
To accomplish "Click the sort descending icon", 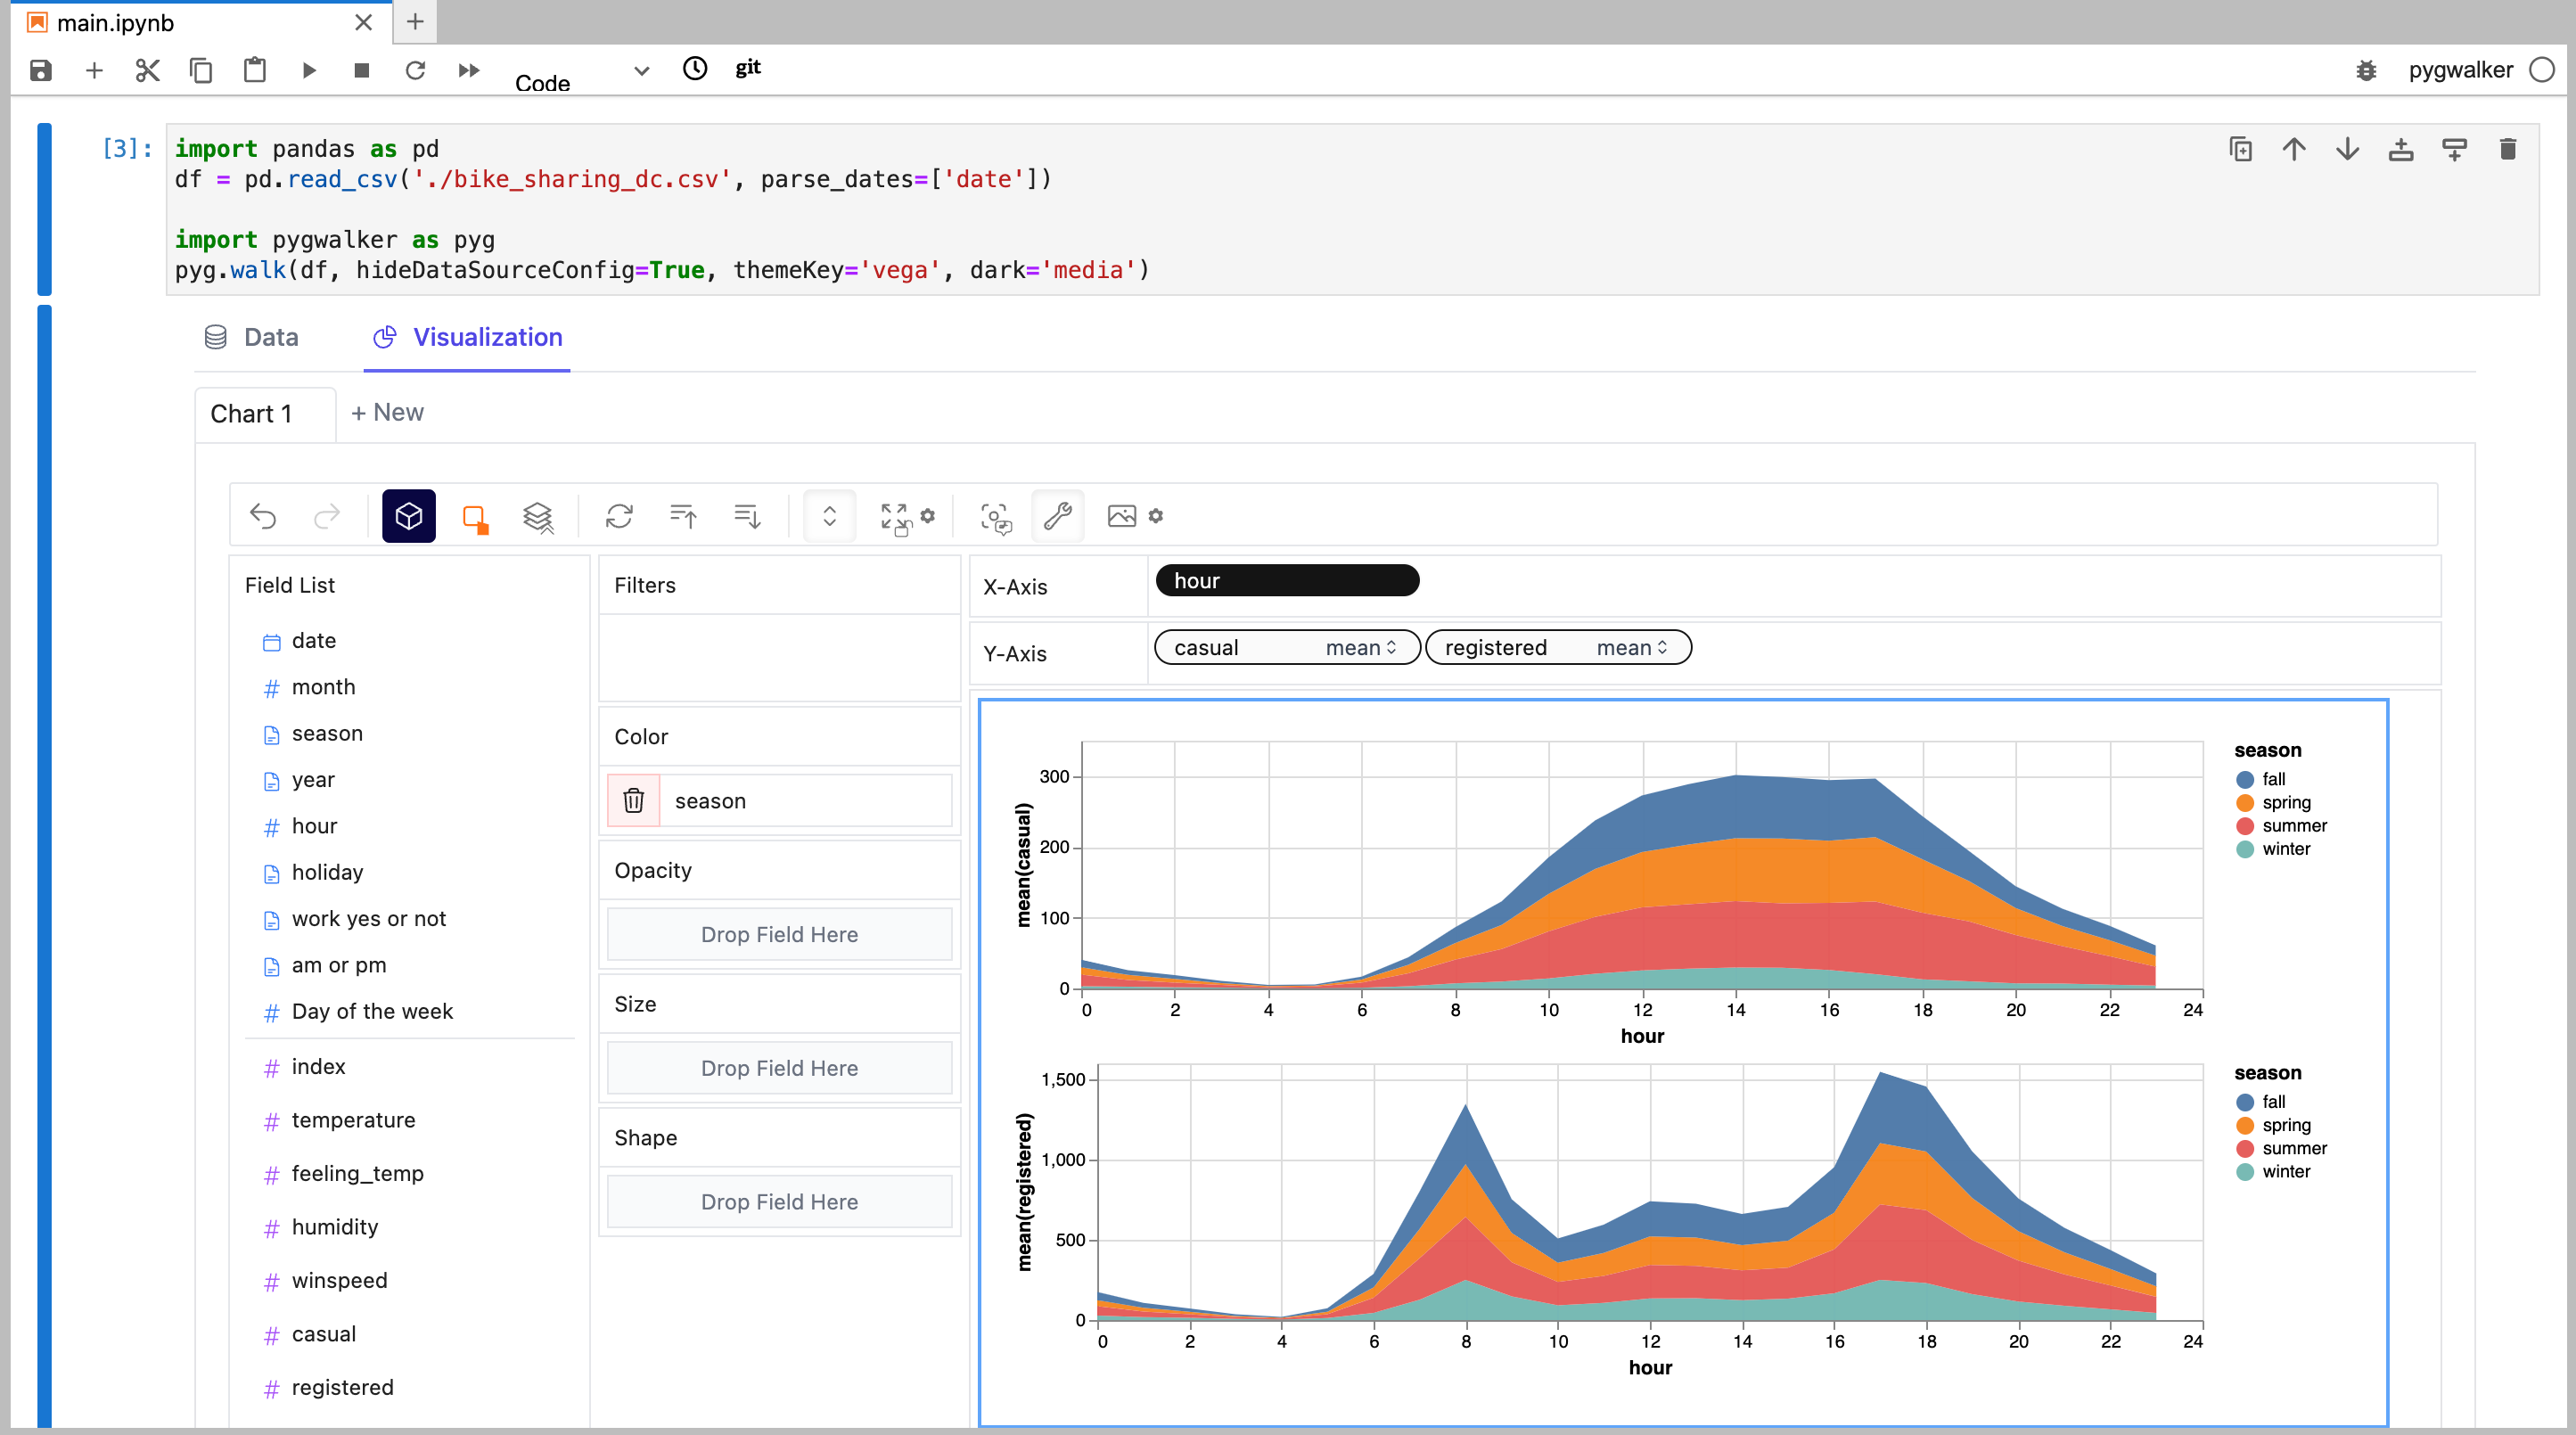I will point(743,514).
